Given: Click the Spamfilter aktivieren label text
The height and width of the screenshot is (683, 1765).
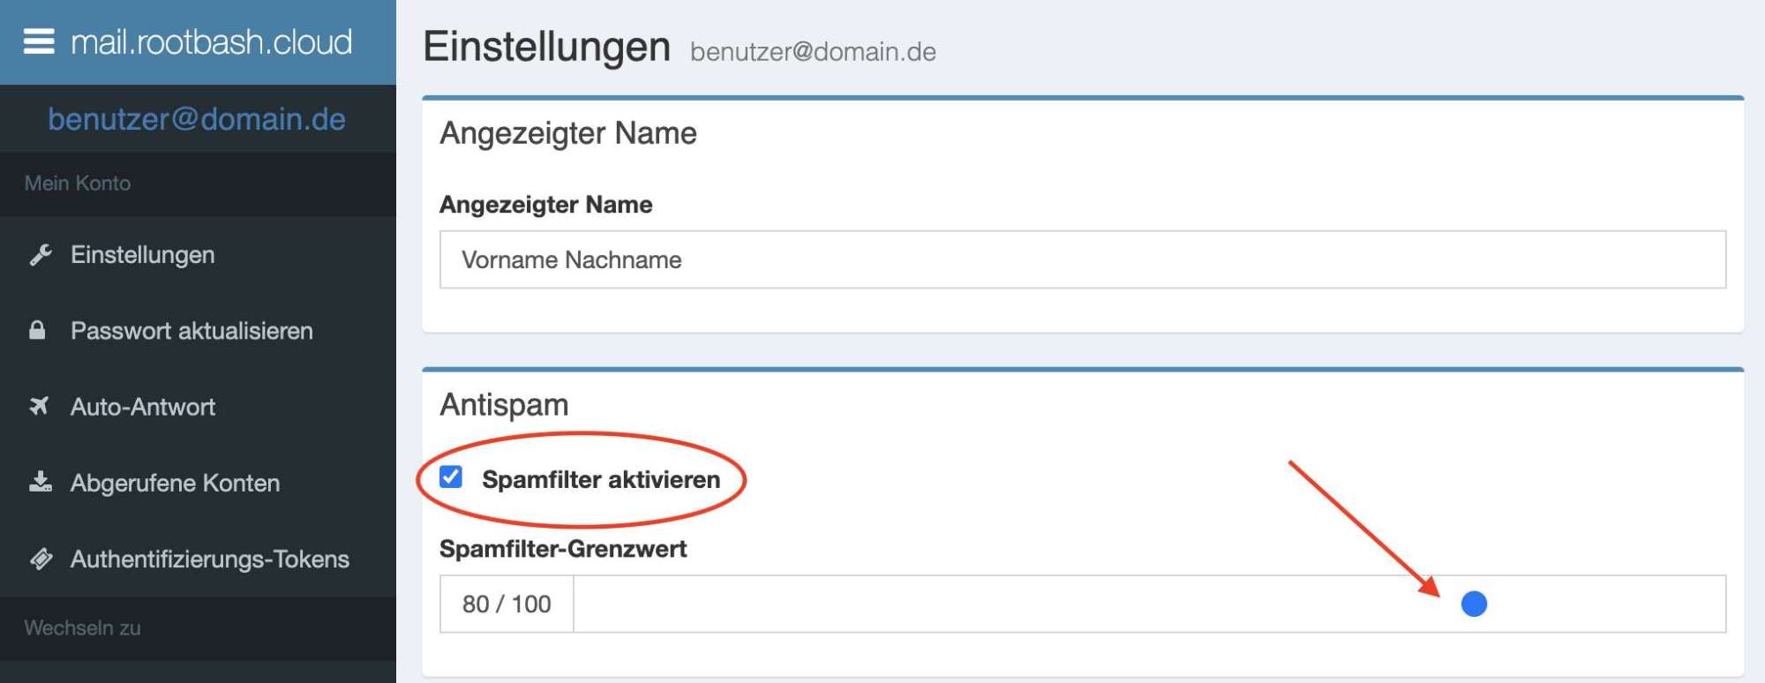Looking at the screenshot, I should pyautogui.click(x=600, y=479).
